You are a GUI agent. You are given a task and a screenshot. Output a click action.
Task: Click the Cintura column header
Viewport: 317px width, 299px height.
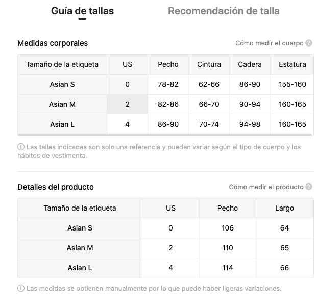[209, 64]
